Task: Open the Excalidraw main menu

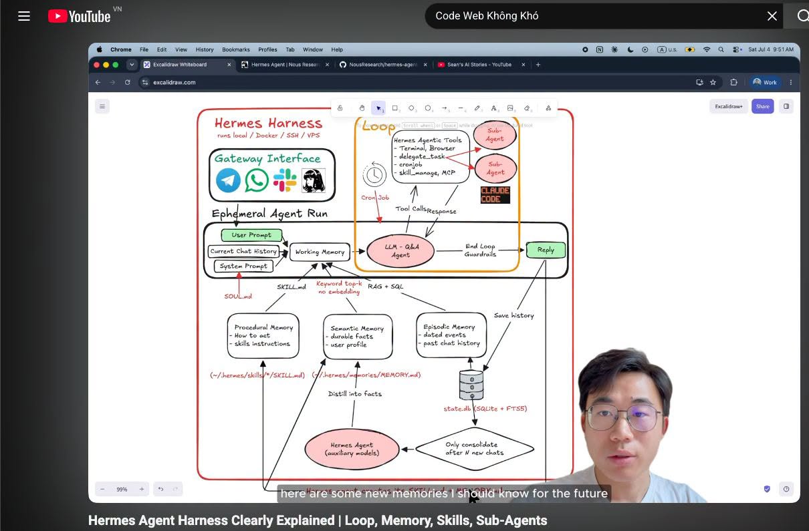Action: [102, 106]
